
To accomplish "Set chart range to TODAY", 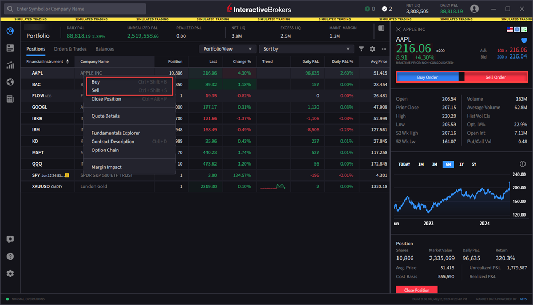I will [x=404, y=164].
